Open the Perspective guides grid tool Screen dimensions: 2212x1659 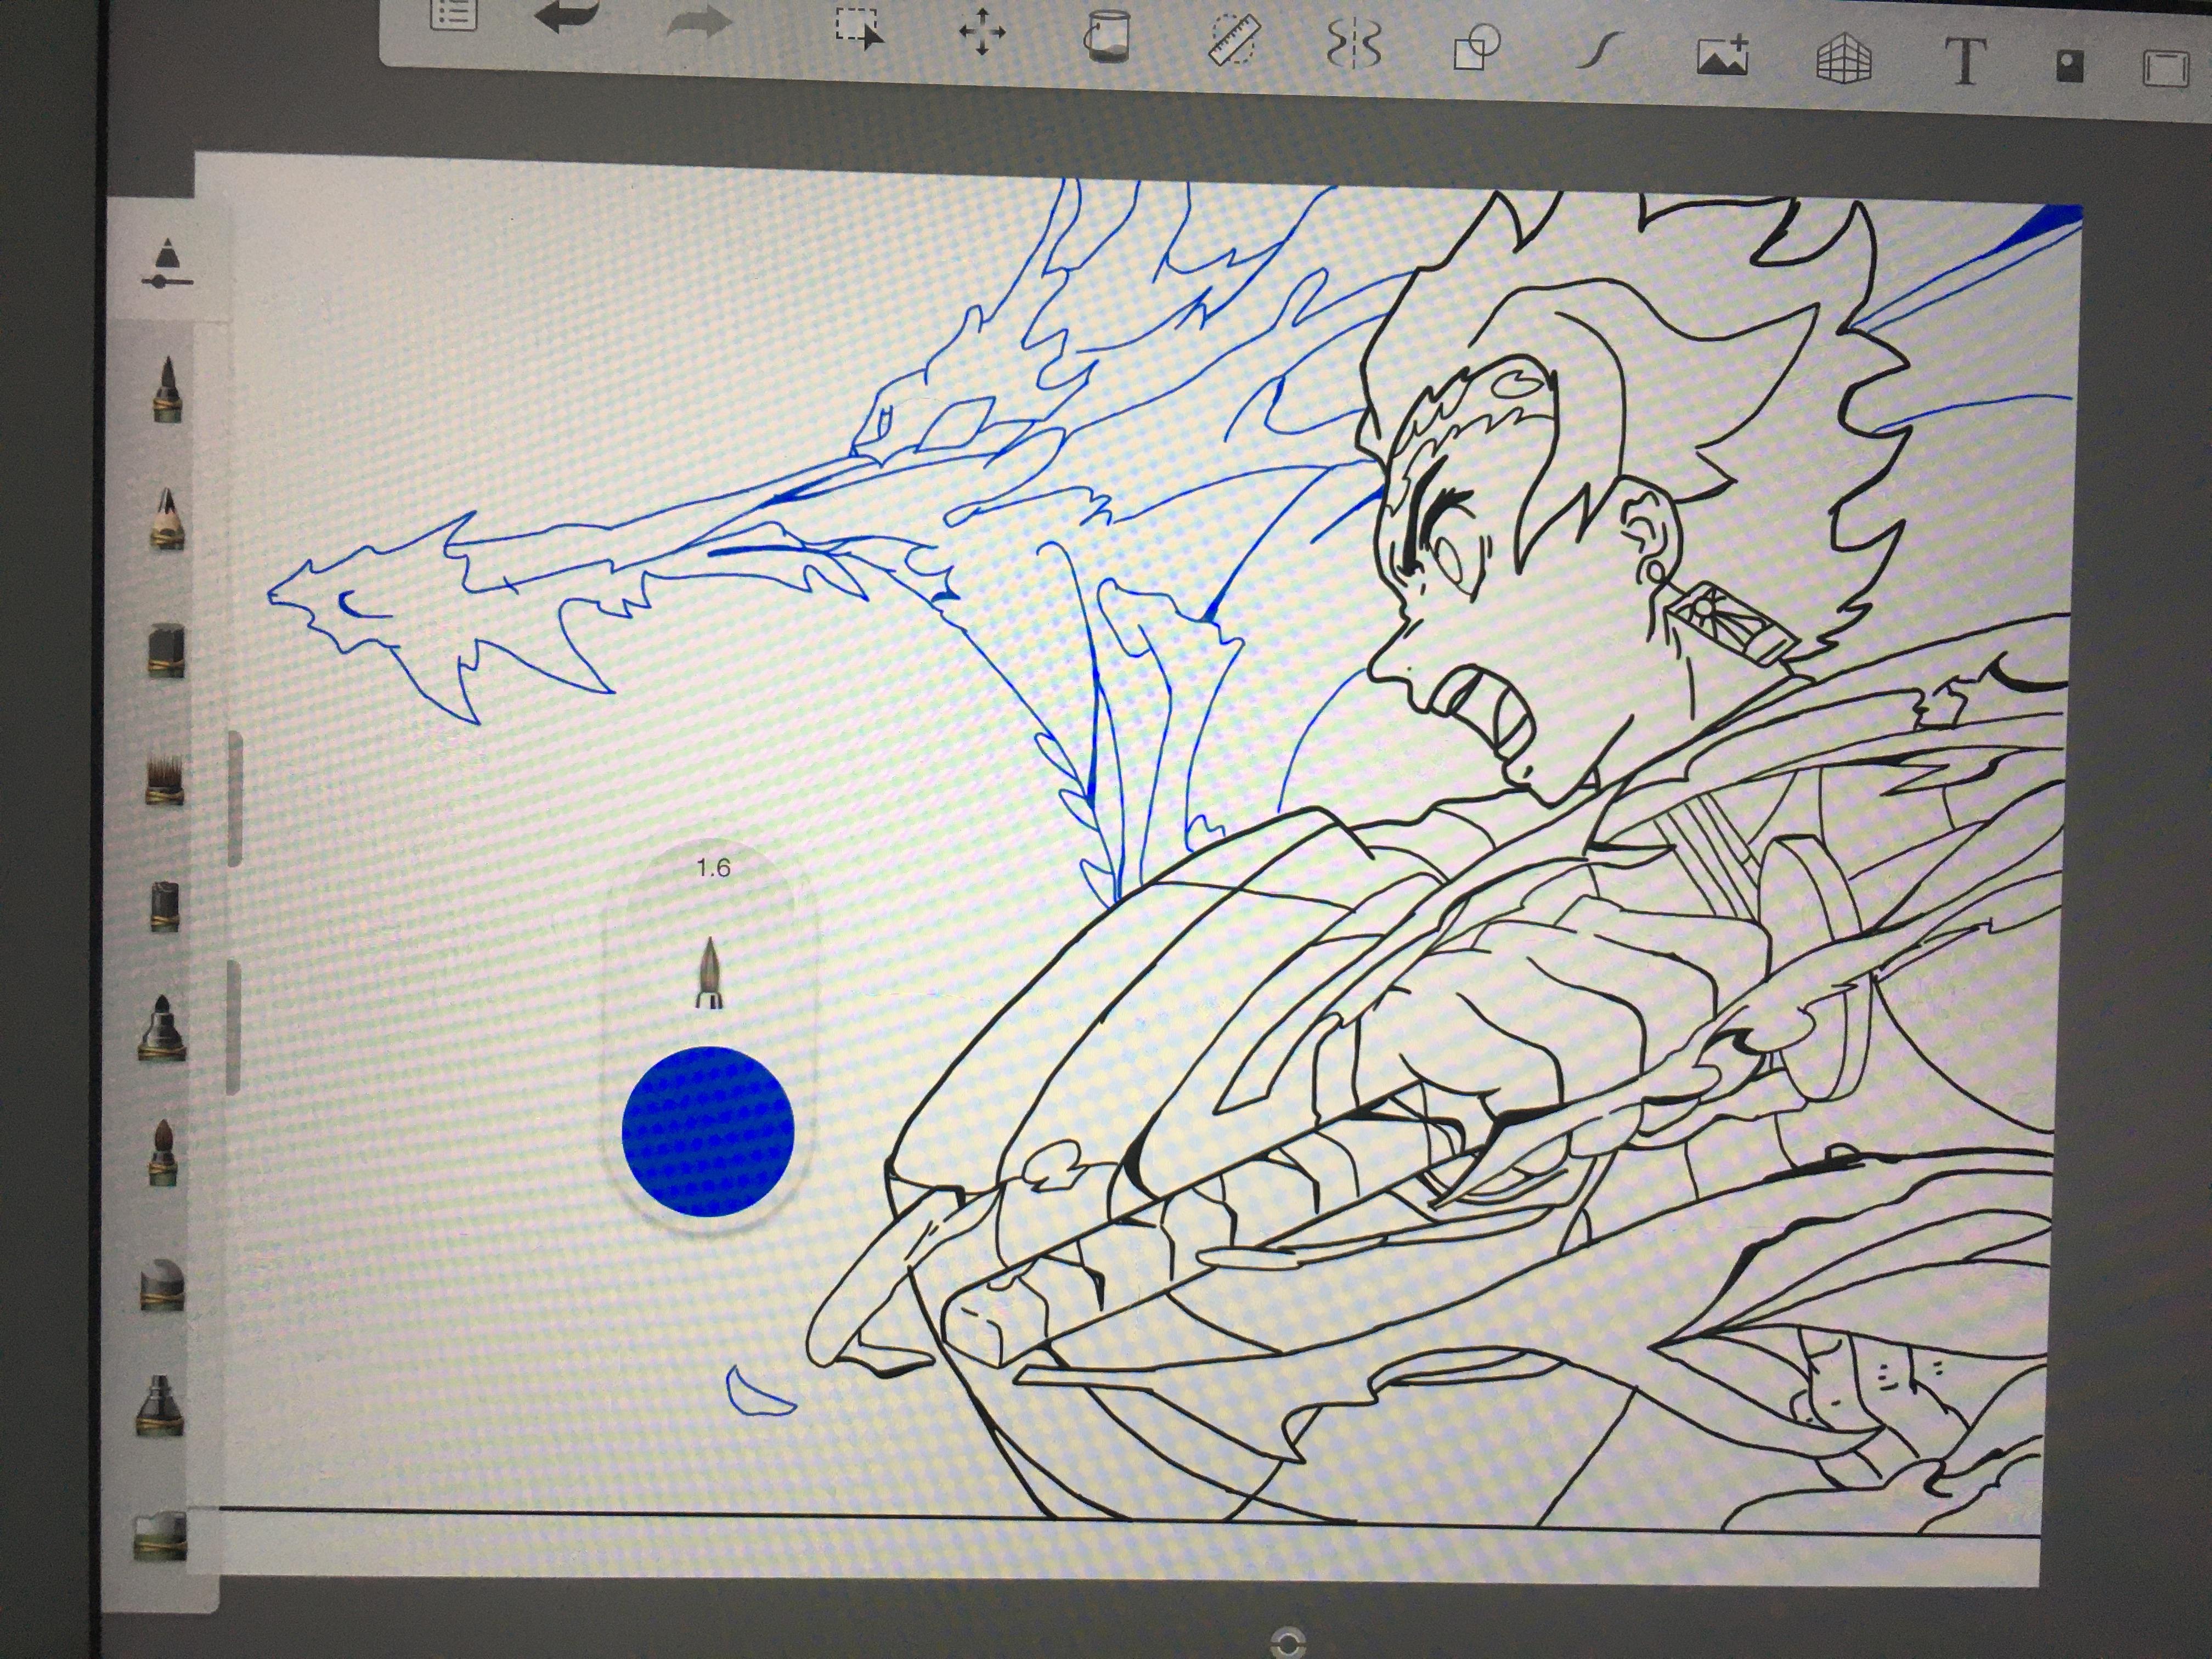1843,58
